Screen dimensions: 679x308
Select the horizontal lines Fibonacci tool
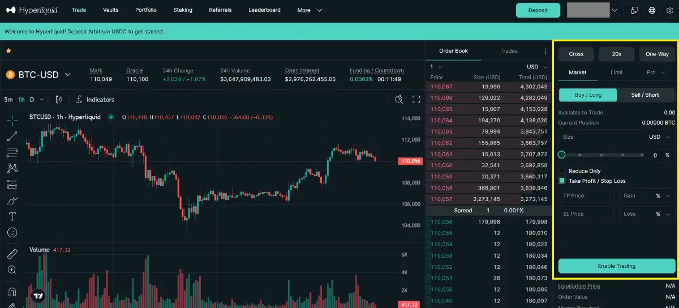click(12, 152)
